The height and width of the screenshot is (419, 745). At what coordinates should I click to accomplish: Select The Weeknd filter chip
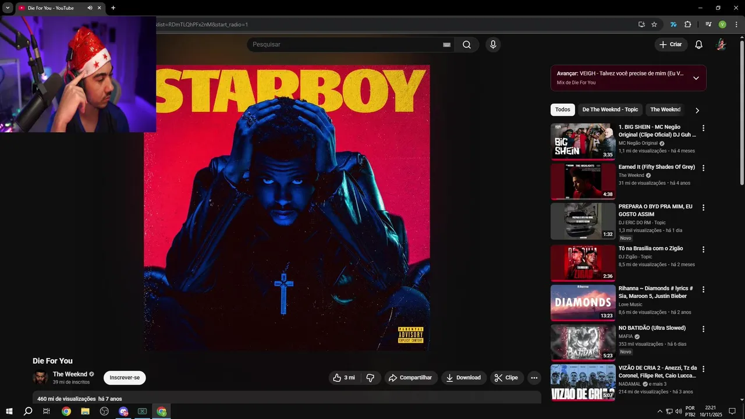[x=665, y=109]
